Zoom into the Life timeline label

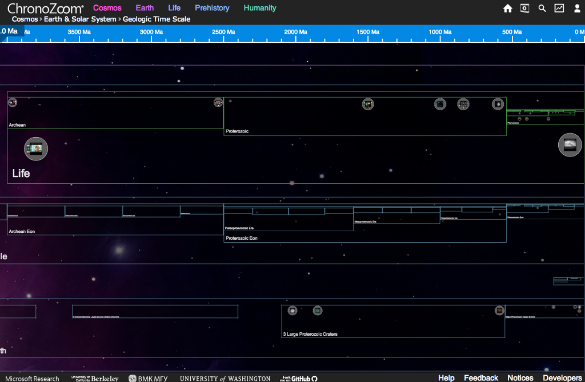click(21, 174)
